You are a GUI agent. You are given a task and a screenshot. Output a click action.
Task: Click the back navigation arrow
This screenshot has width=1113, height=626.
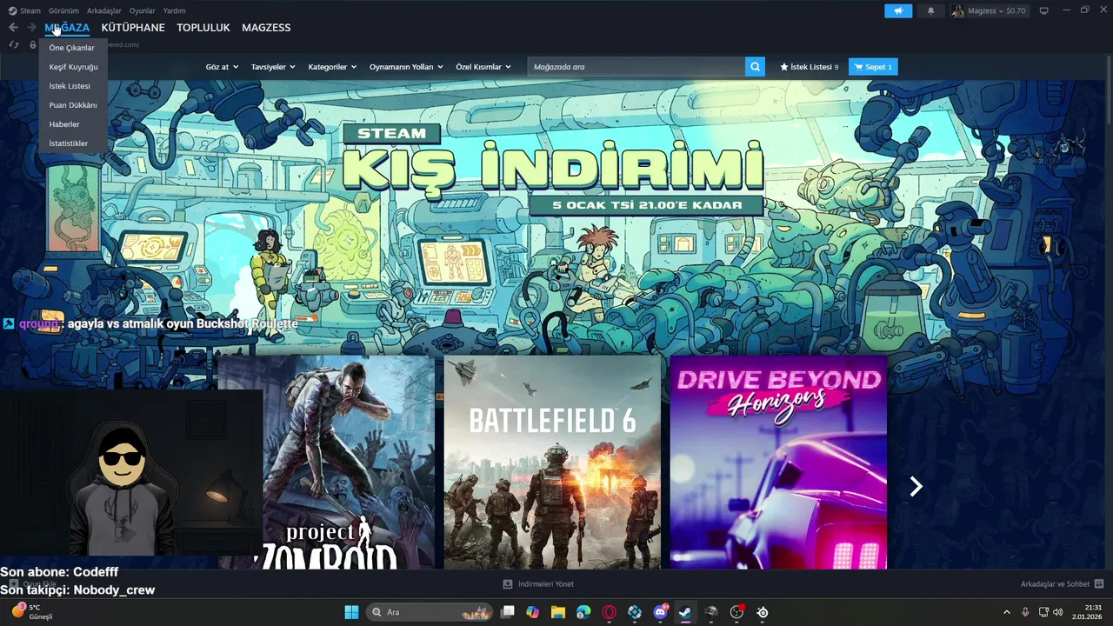tap(13, 28)
